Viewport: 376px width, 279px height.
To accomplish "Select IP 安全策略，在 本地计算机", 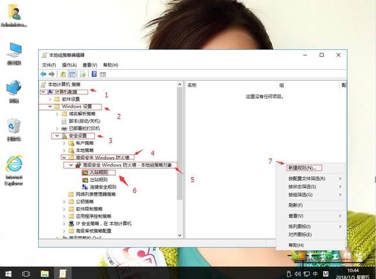I will (x=103, y=224).
